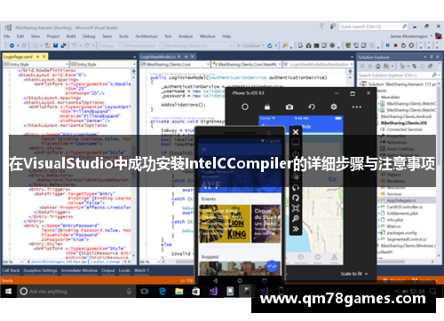Open the Build menu
Viewport: 444px width, 321px height.
(x=71, y=36)
